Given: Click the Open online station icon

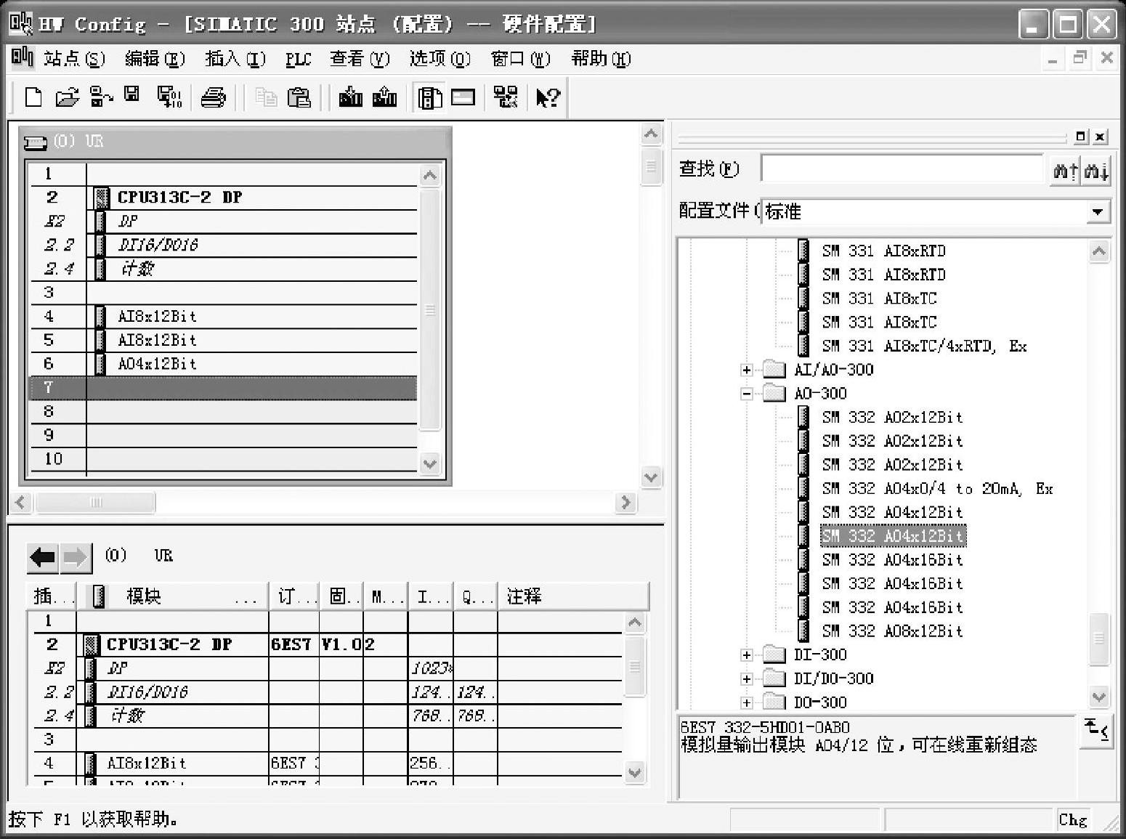Looking at the screenshot, I should coord(101,97).
